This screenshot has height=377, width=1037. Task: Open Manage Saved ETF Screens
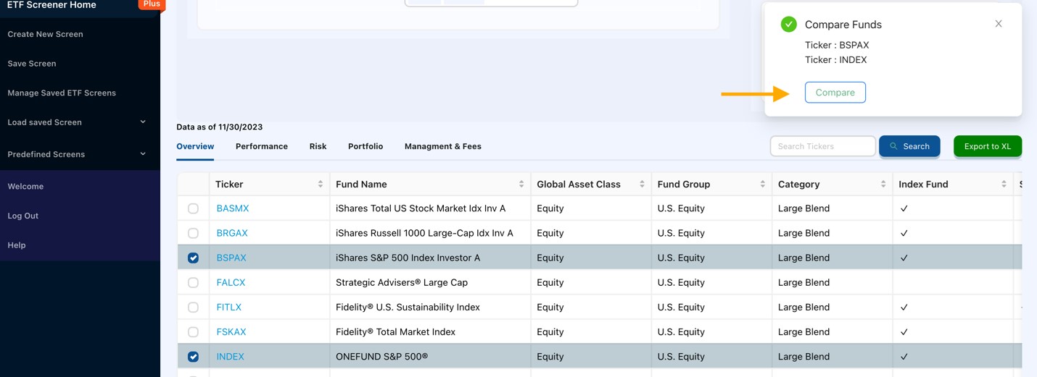tap(62, 93)
